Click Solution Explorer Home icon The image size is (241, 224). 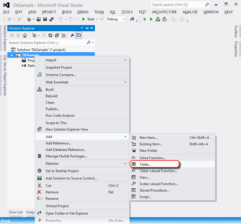click(x=25, y=35)
